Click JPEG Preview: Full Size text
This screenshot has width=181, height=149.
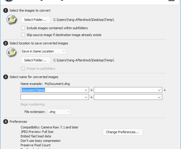(x=37, y=132)
